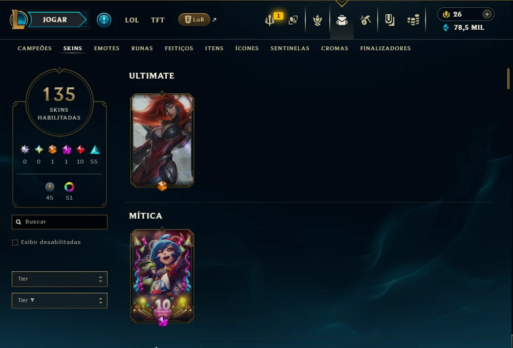Open the TFT mode link

click(x=158, y=20)
